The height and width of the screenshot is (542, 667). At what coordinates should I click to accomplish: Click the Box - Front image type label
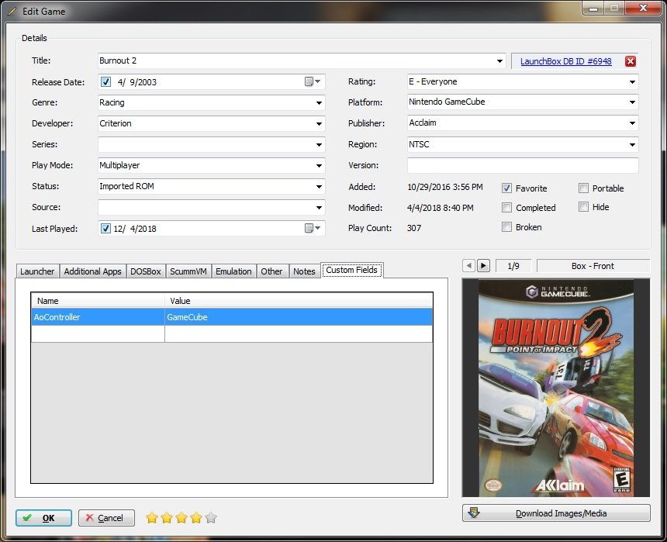point(593,266)
